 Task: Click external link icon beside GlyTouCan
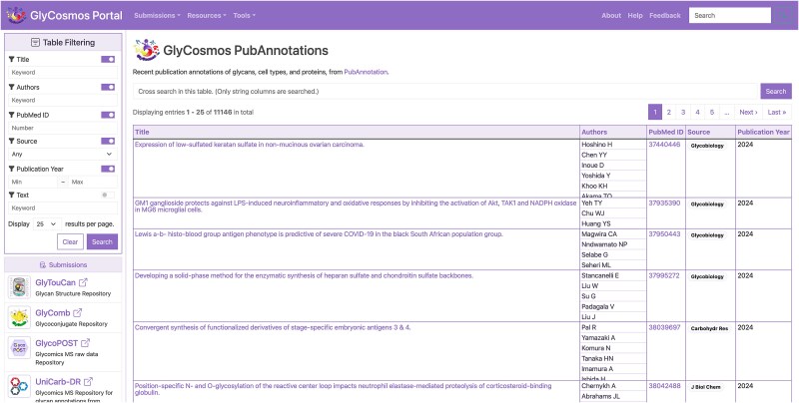coord(83,282)
